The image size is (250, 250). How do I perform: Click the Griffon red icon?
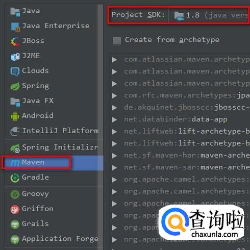tap(15, 209)
